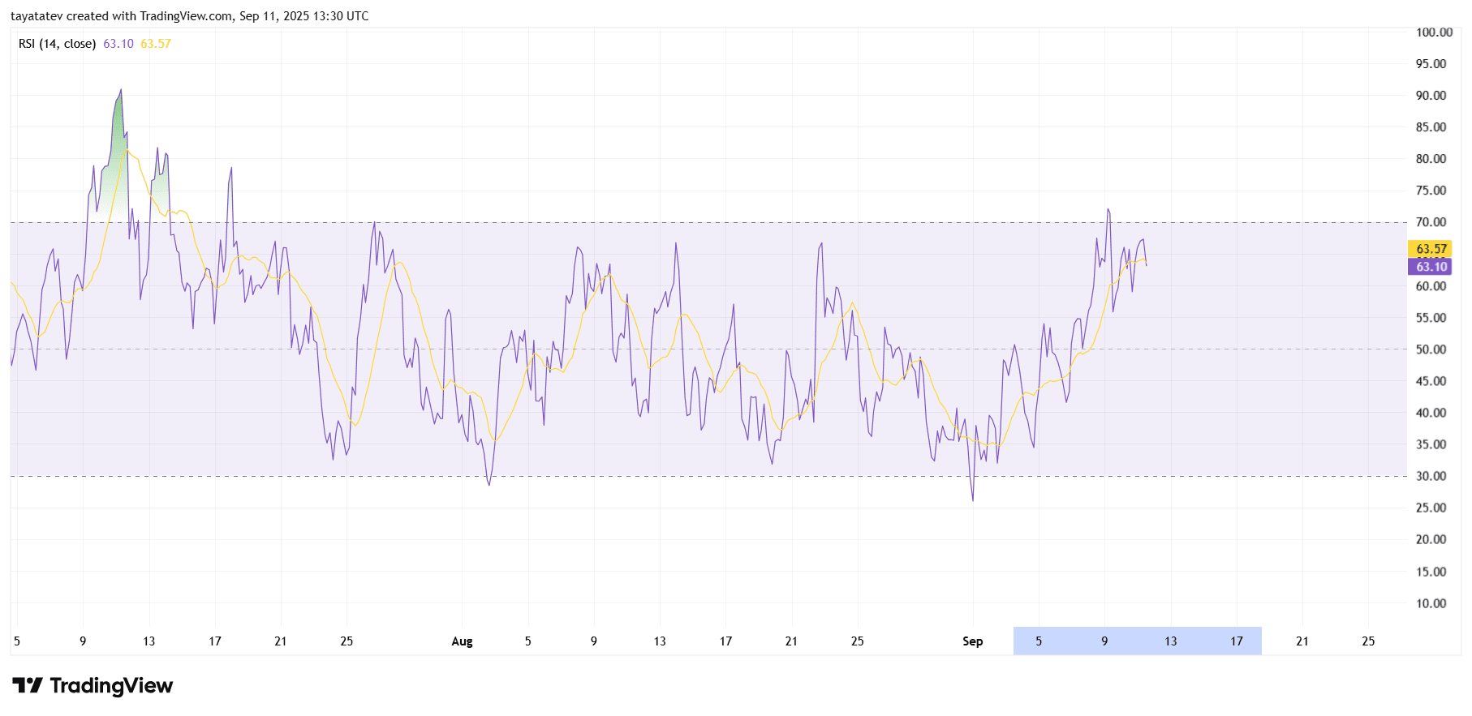Click the Sep label on time axis
1472x716 pixels.
[x=972, y=641]
